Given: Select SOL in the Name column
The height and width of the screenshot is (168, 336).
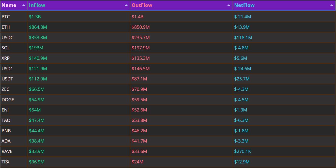Looking at the screenshot, I should pyautogui.click(x=6, y=48).
